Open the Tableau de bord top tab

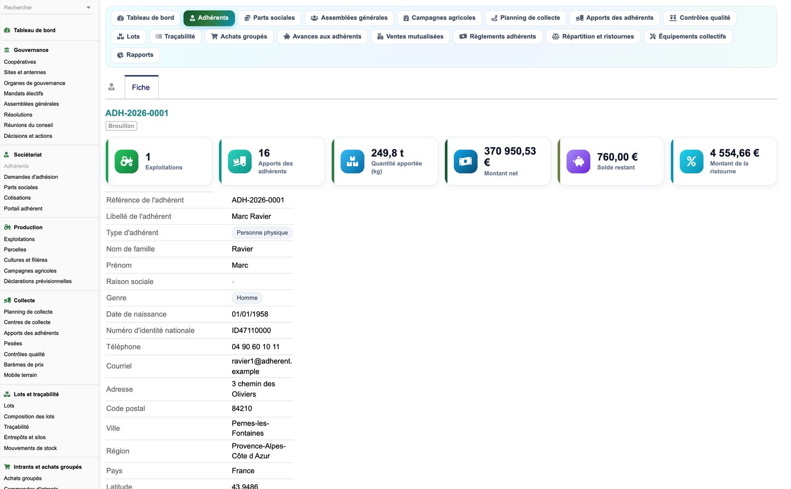click(146, 18)
